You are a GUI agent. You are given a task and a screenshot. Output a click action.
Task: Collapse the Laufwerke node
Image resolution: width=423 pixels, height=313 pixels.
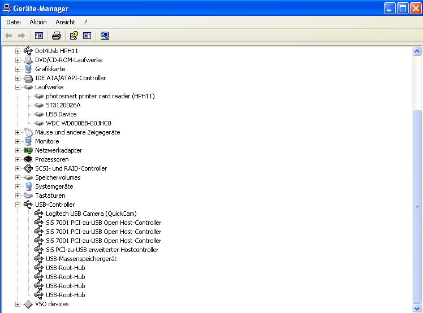click(18, 87)
